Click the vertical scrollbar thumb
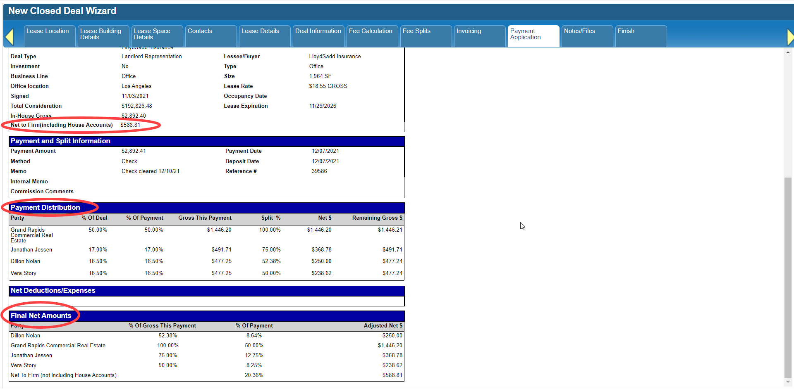 (788, 278)
